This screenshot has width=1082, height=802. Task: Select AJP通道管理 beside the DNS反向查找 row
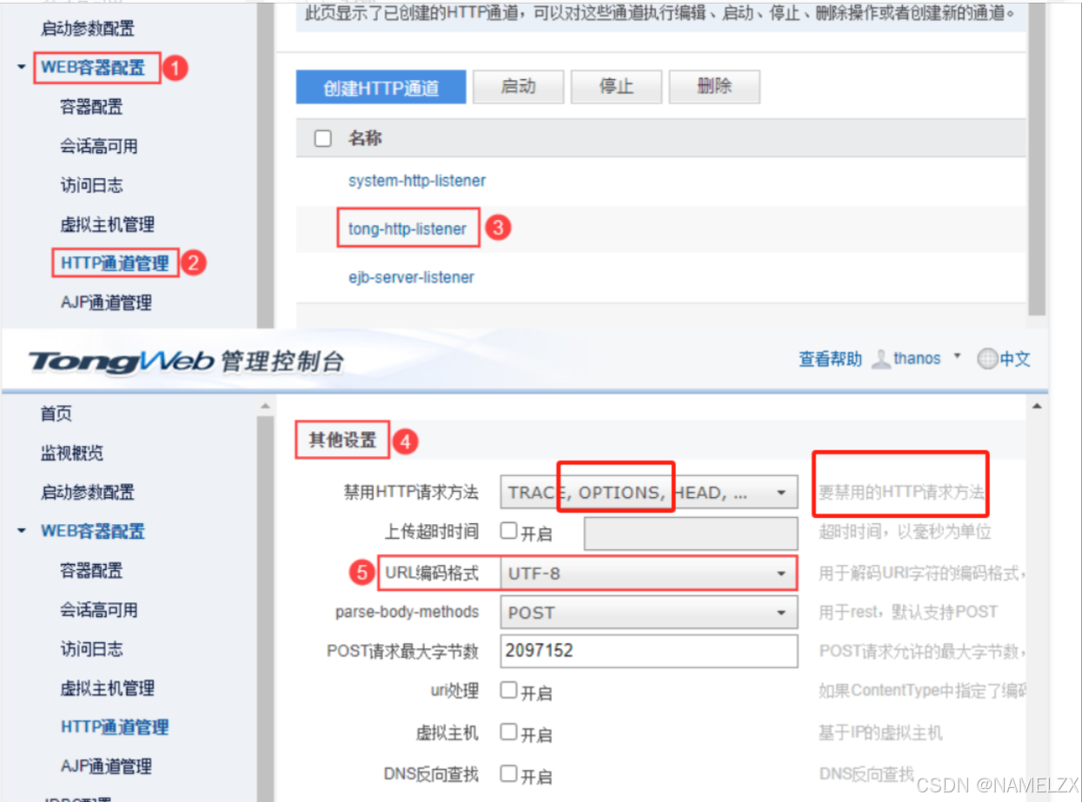tap(106, 766)
